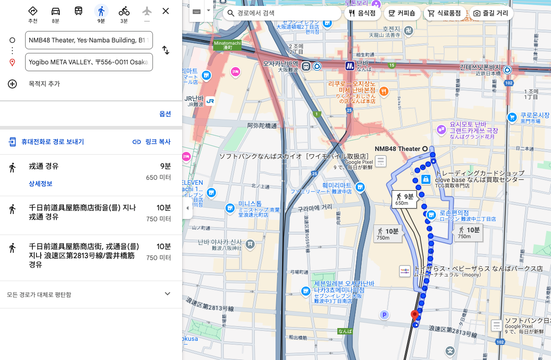The image size is (551, 360).
Task: Edit the NMB48 Theater origin field
Action: 89,40
